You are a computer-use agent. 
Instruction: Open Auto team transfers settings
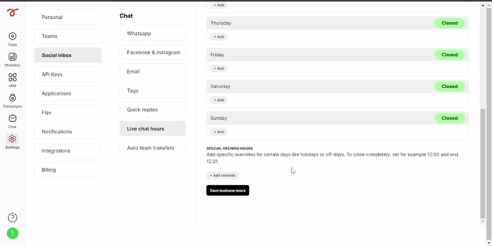click(153, 148)
